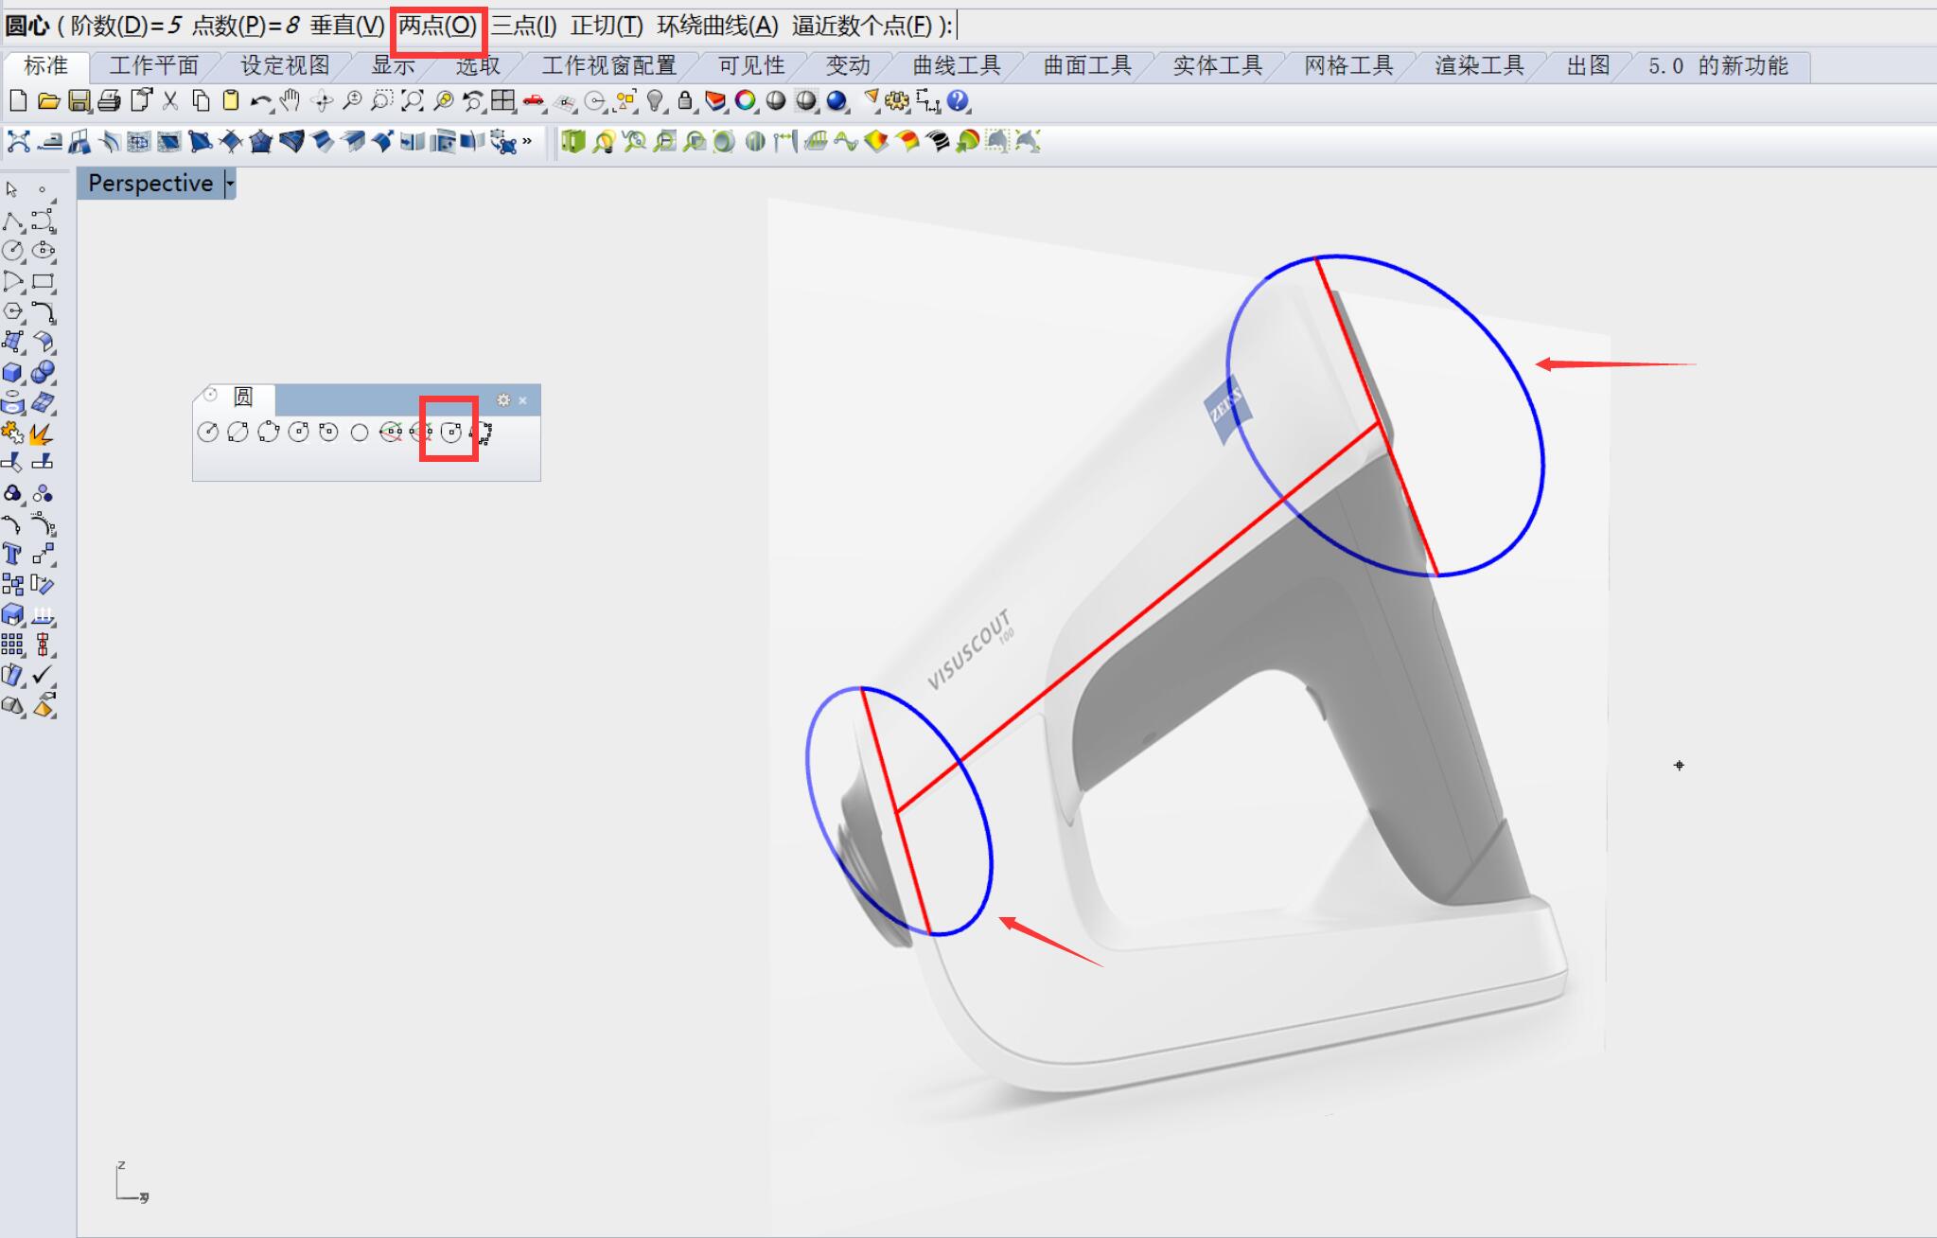
Task: Toggle the 垂直(V) command option
Action: [347, 26]
